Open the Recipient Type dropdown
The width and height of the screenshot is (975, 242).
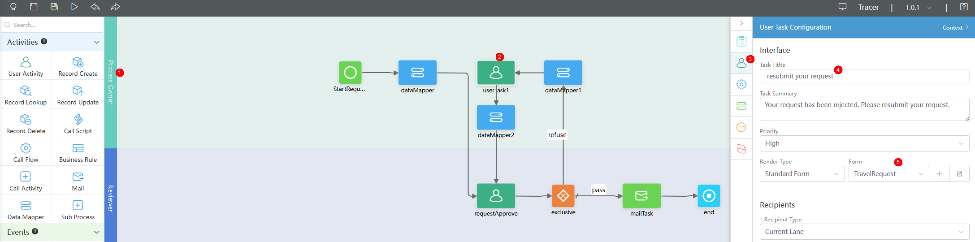pyautogui.click(x=864, y=232)
